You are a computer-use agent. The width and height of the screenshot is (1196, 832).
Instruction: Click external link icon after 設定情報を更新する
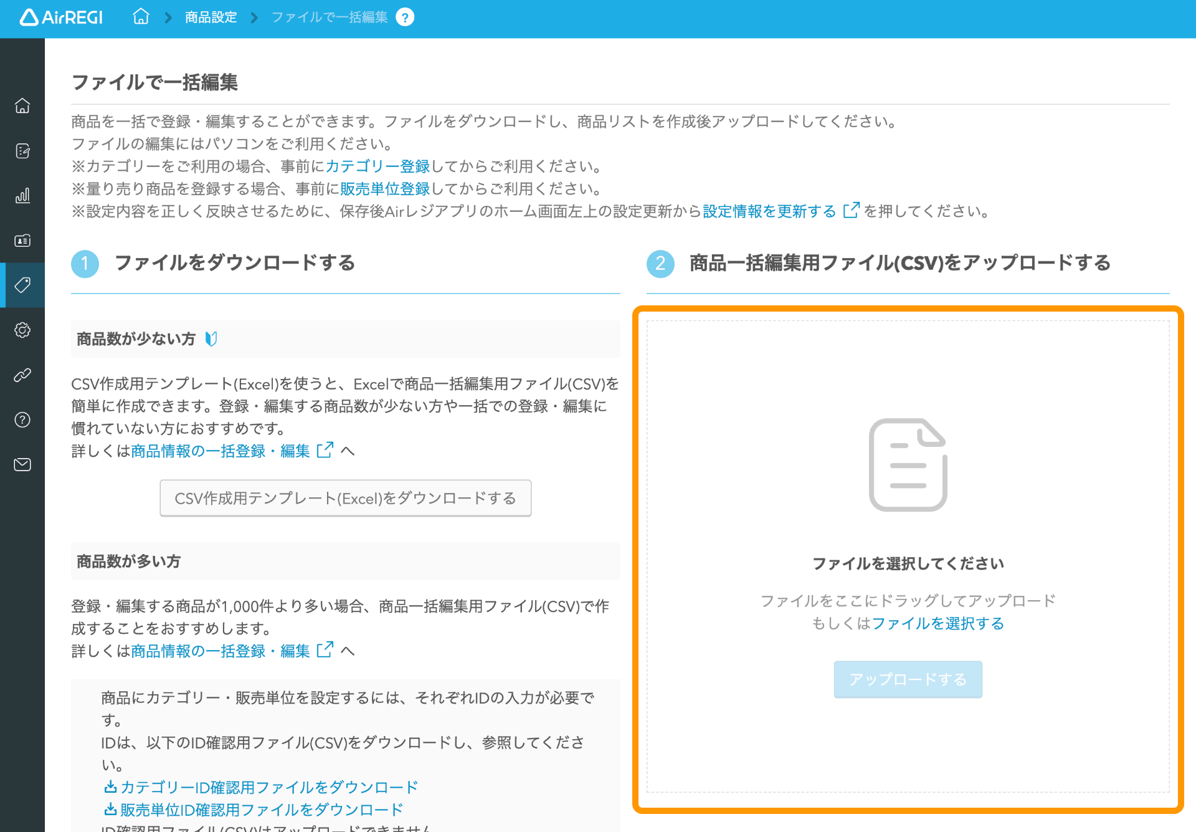pyautogui.click(x=851, y=210)
